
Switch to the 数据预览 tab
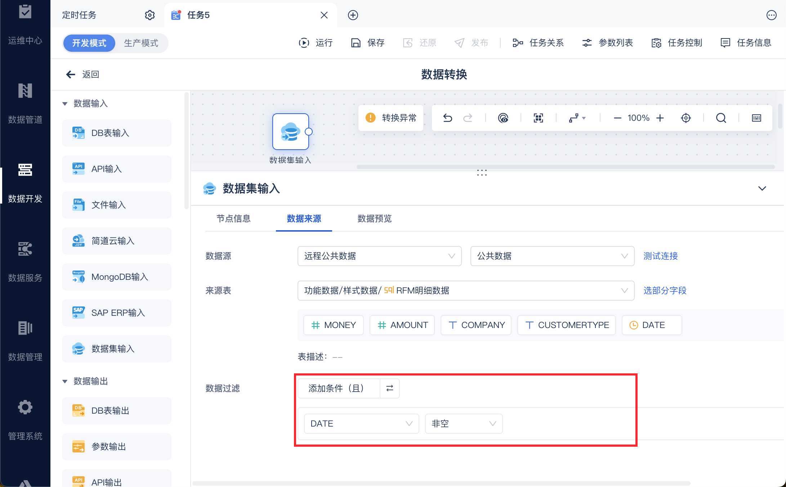click(x=375, y=219)
